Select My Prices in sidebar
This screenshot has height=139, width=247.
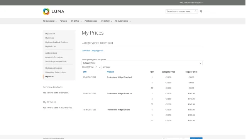pyautogui.click(x=49, y=76)
